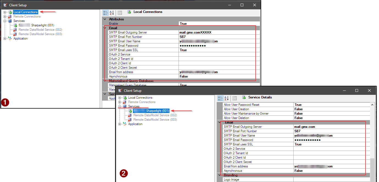
Task: Expand Remote Connections node in window 2
Action: point(120,102)
